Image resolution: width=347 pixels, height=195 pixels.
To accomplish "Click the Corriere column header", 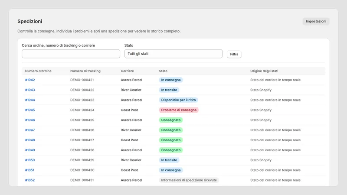I will click(x=127, y=71).
